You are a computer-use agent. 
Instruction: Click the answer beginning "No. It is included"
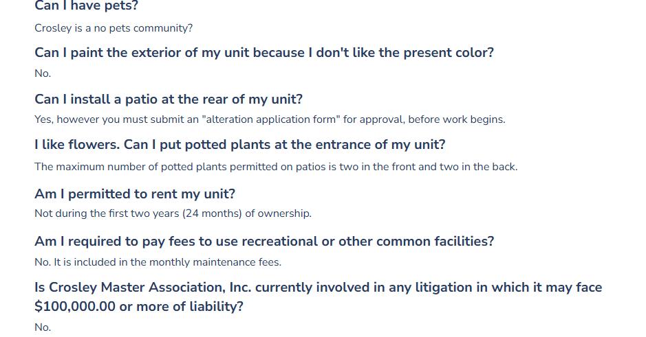tap(158, 262)
